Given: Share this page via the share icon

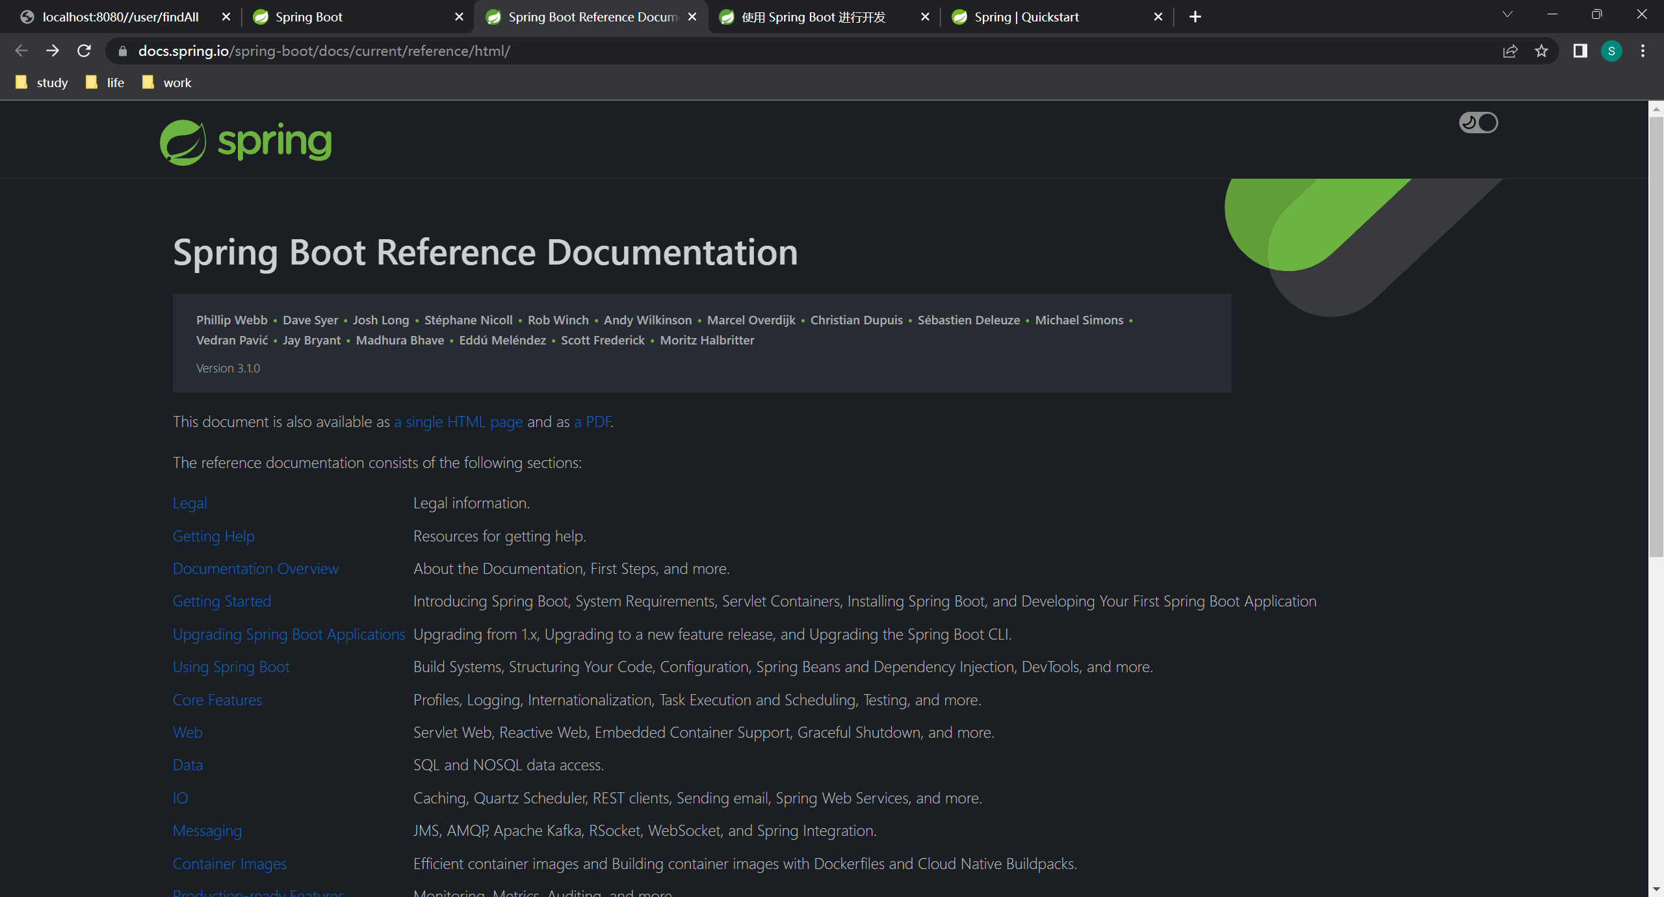Looking at the screenshot, I should click(1510, 51).
